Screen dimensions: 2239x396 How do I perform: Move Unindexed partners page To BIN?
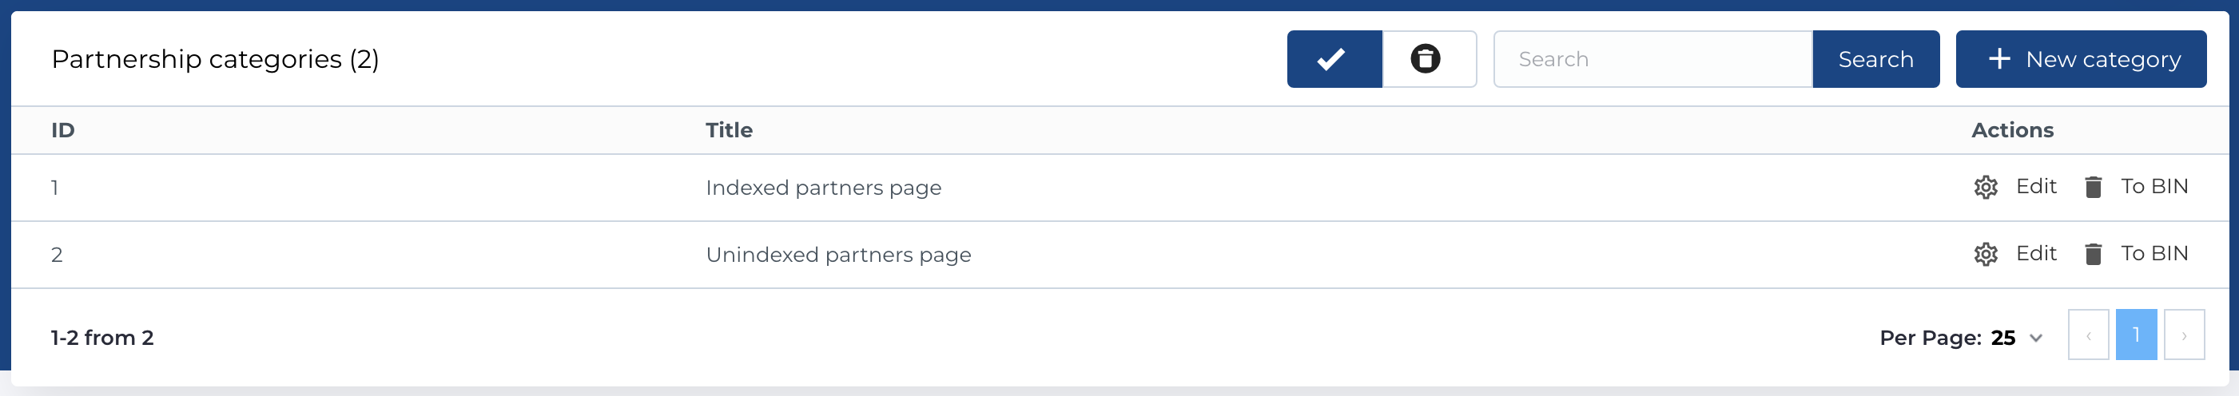(2153, 254)
